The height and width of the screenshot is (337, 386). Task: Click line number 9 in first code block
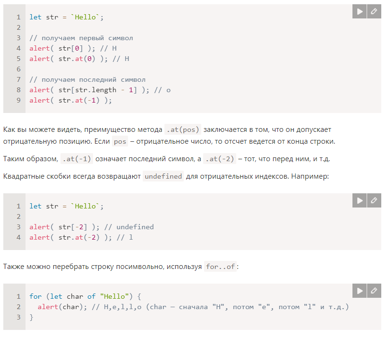18,101
